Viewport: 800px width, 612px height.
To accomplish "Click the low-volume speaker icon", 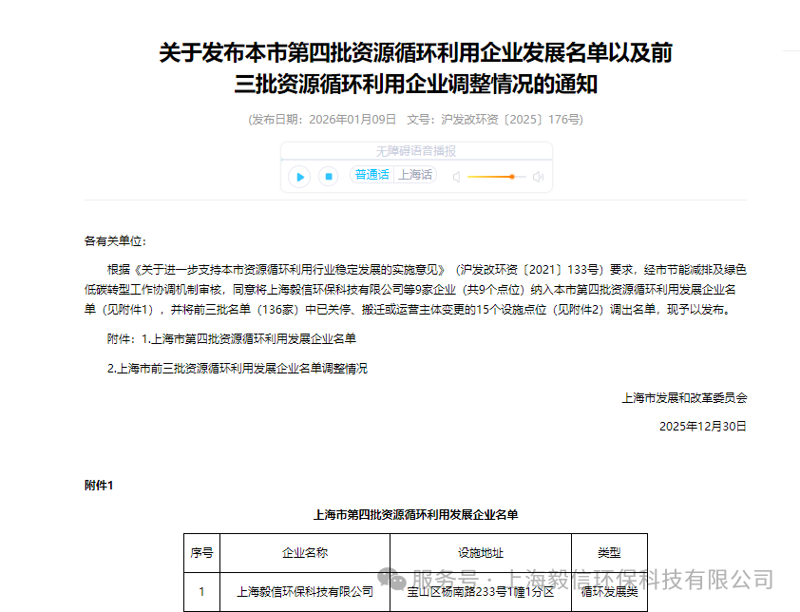I will [x=457, y=177].
